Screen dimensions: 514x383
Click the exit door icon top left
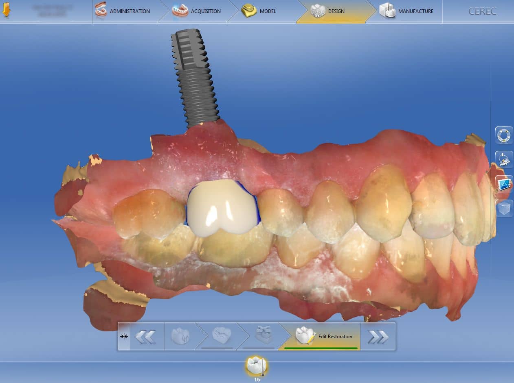(7, 8)
